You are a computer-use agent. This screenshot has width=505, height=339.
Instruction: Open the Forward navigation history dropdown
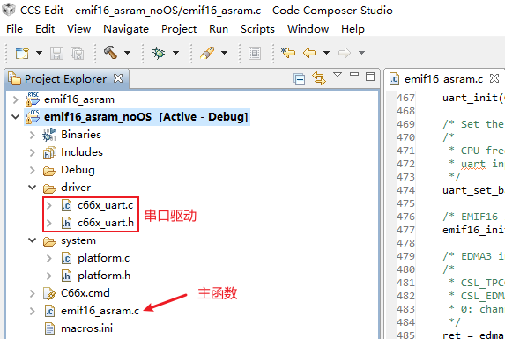(x=361, y=53)
